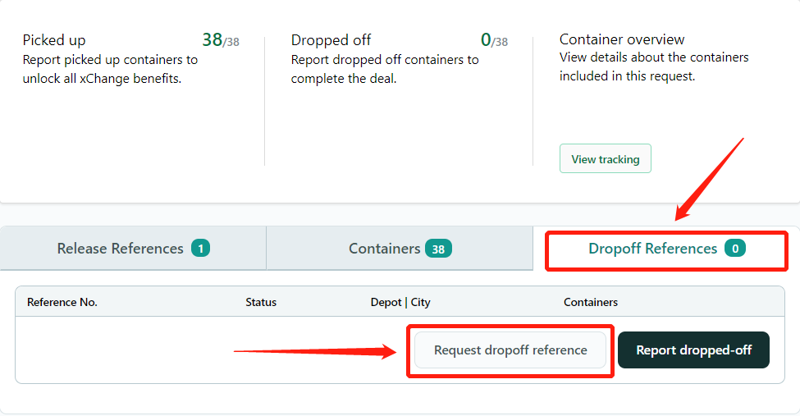Image resolution: width=800 pixels, height=416 pixels.
Task: Click the Status column header
Action: 261,302
